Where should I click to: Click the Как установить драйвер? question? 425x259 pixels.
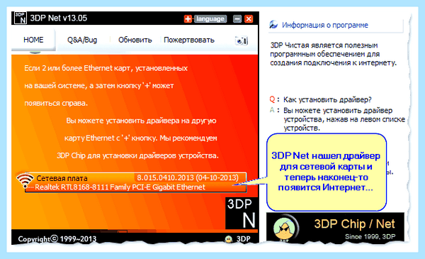click(327, 99)
